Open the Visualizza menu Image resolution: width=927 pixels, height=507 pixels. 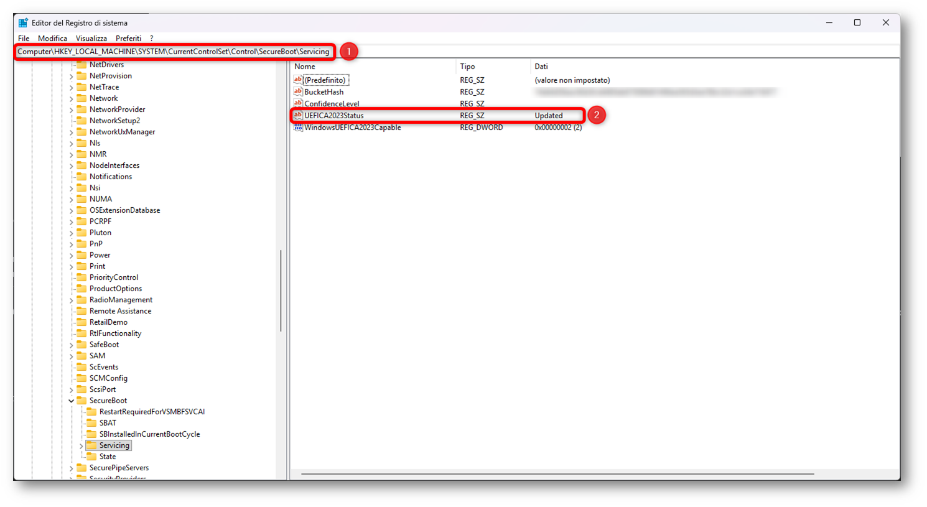(x=91, y=39)
